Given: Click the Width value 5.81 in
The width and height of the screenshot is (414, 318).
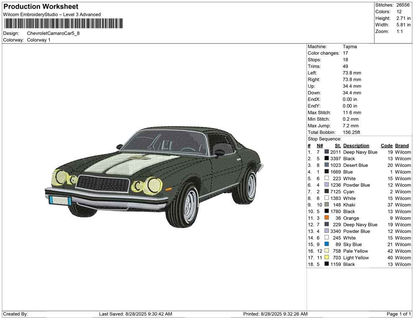Looking at the screenshot, I should click(x=403, y=25).
